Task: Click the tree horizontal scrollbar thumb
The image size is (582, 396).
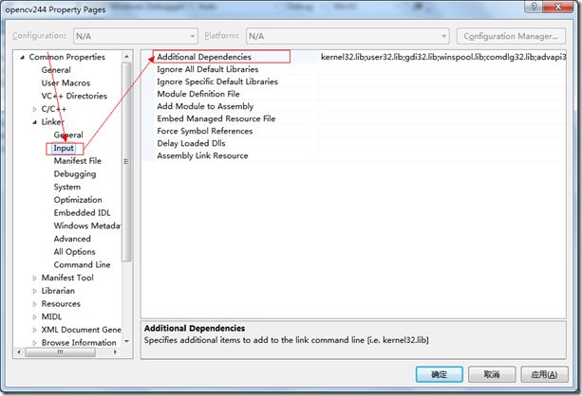Action: tap(60, 352)
